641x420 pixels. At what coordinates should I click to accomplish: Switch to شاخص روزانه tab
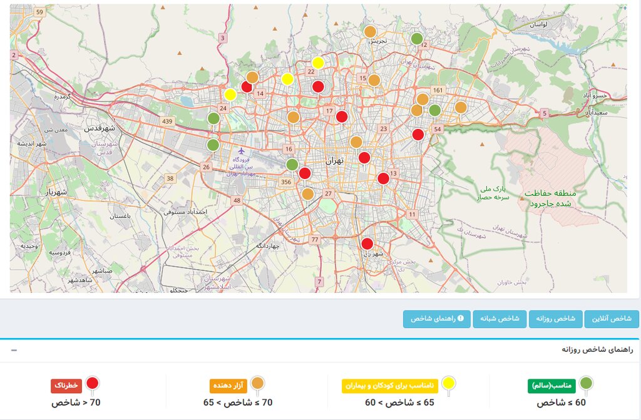[x=556, y=319]
